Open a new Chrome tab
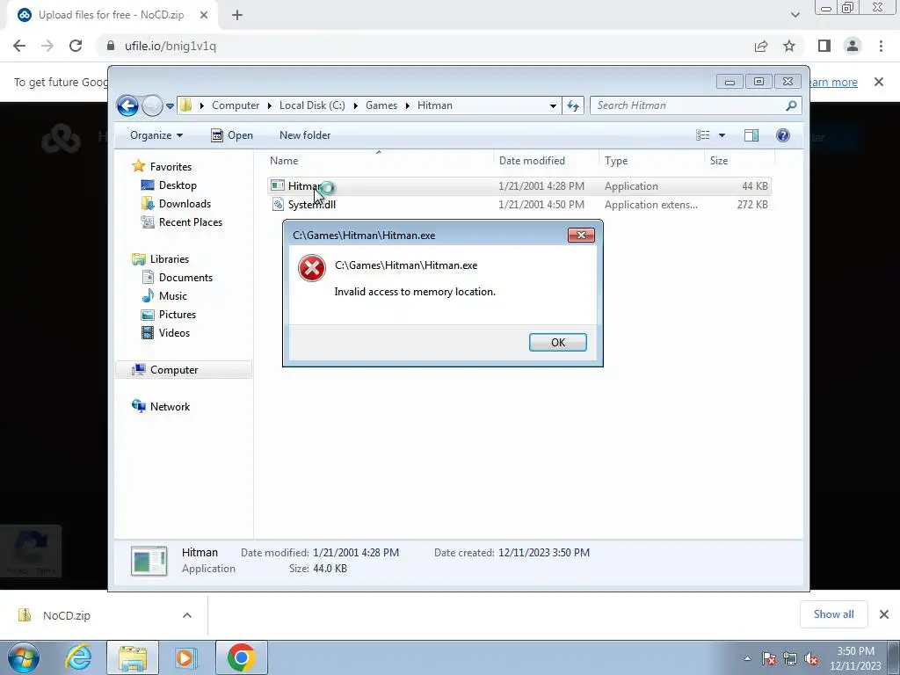The height and width of the screenshot is (675, 900). coord(237,15)
